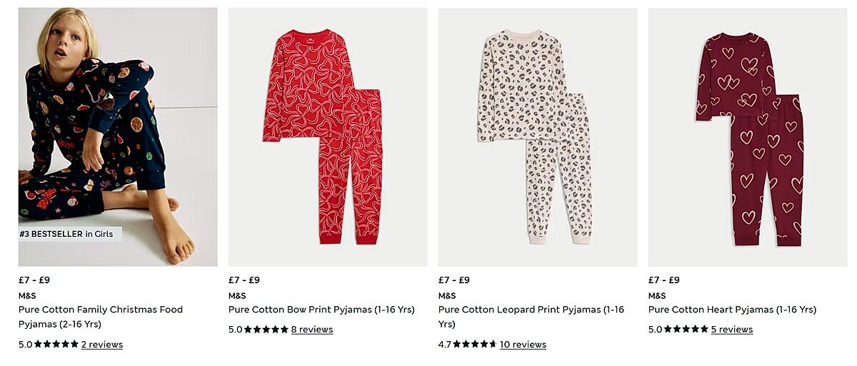
Task: Click Pure Cotton Leopard Print Pyjamas title
Action: point(531,317)
